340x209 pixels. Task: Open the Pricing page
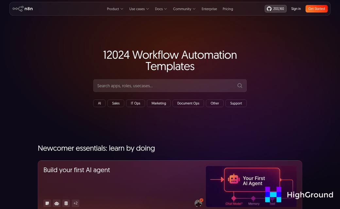coord(228,9)
